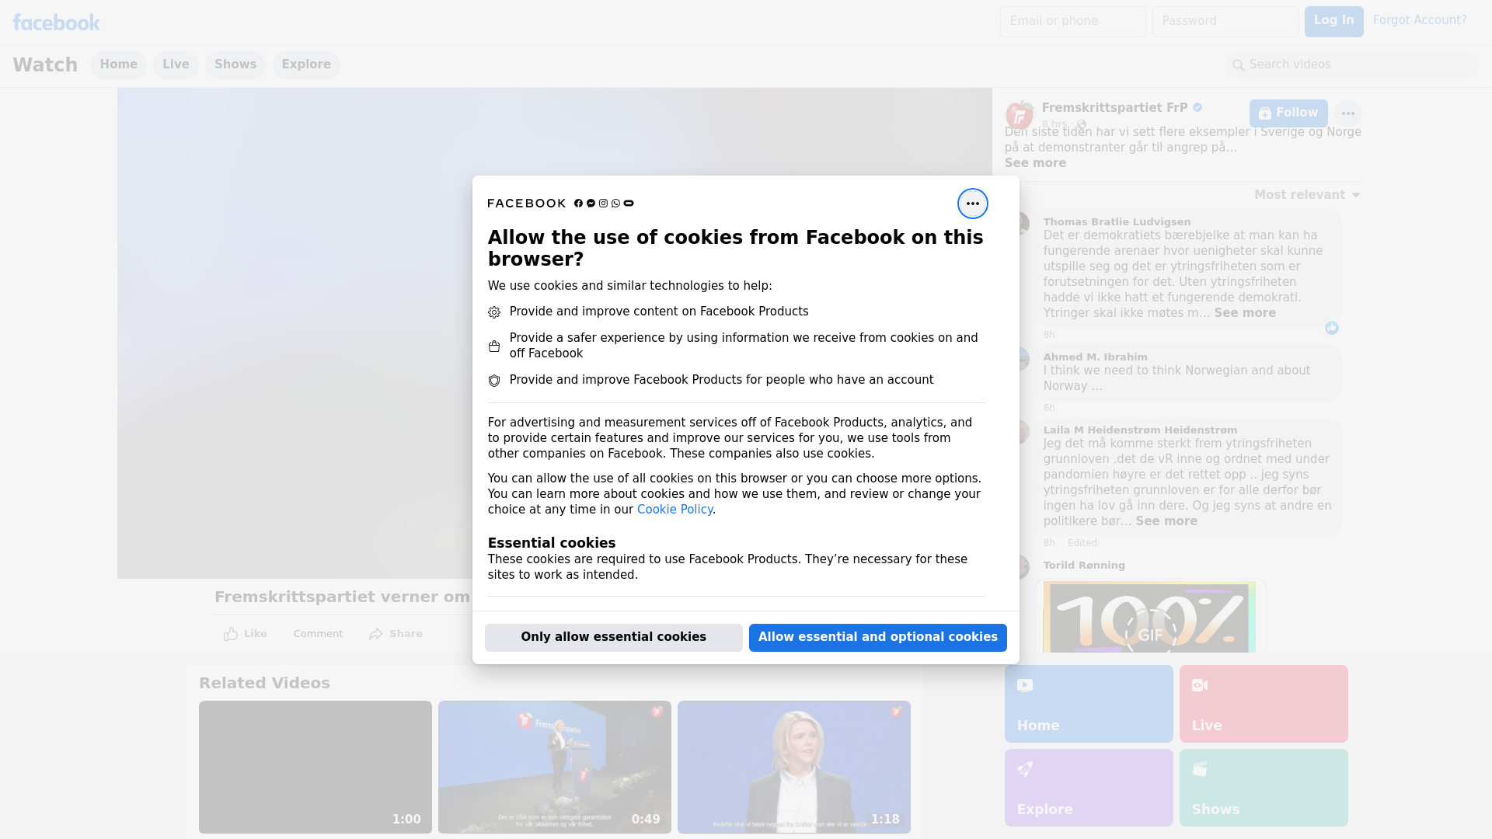Click the Edited label on Laila's comment
This screenshot has height=839, width=1492.
click(1082, 543)
